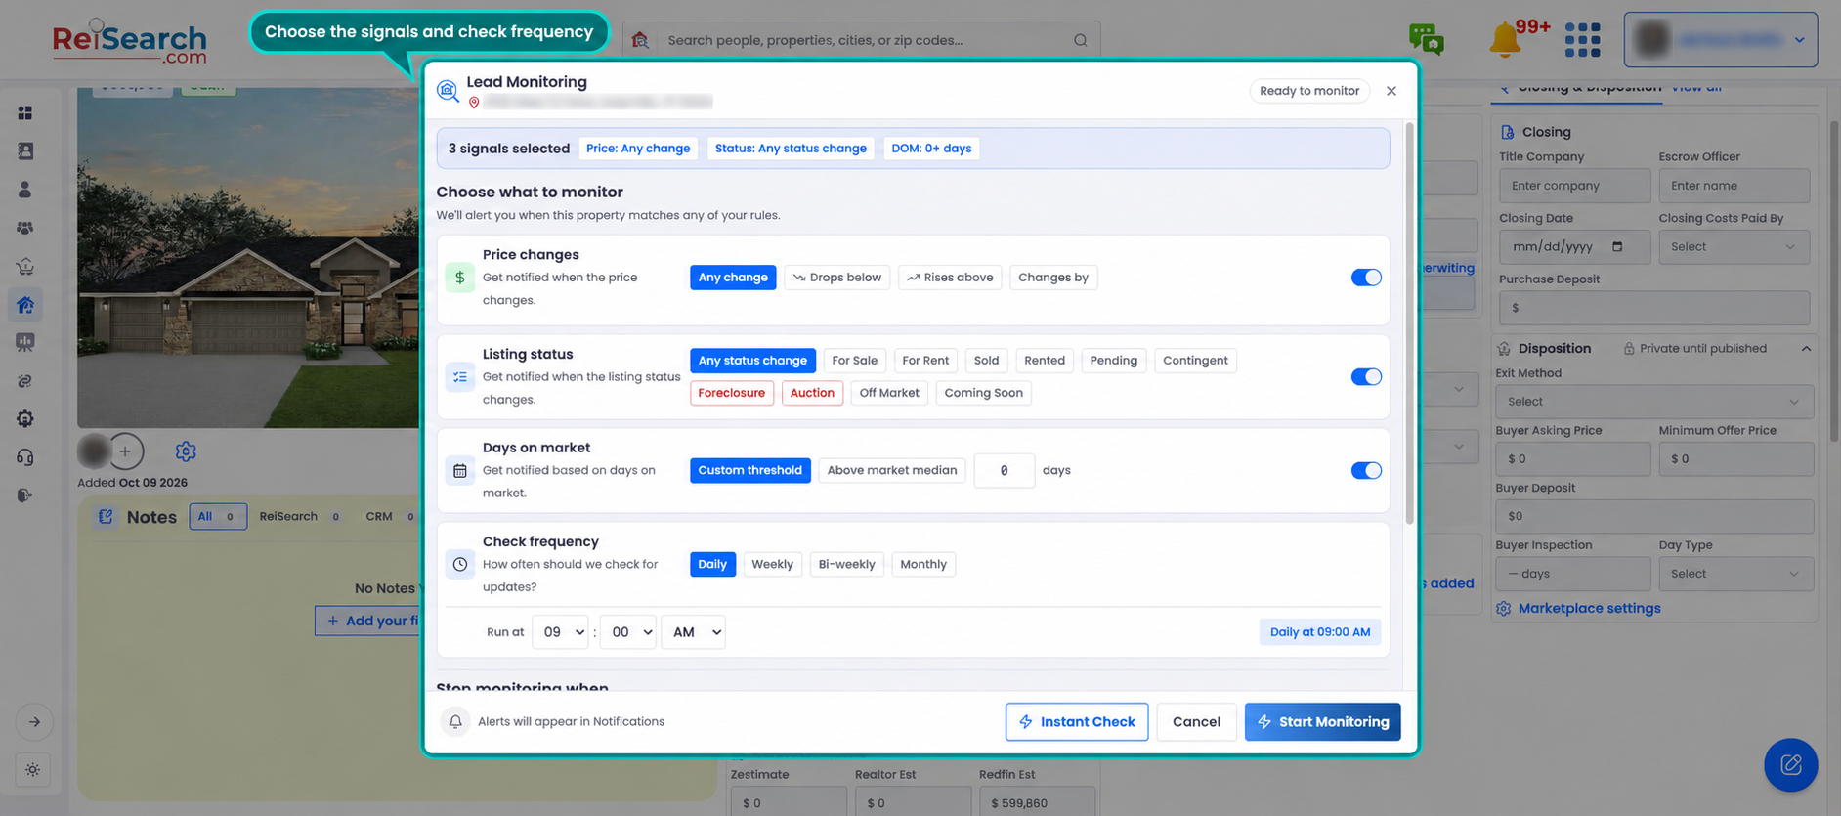Click the ReiSearch.com logo
The width and height of the screenshot is (1841, 816).
point(129,43)
